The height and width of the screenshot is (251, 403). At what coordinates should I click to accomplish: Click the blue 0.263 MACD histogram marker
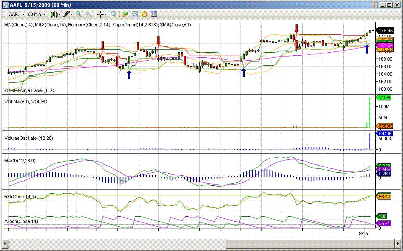(383, 174)
